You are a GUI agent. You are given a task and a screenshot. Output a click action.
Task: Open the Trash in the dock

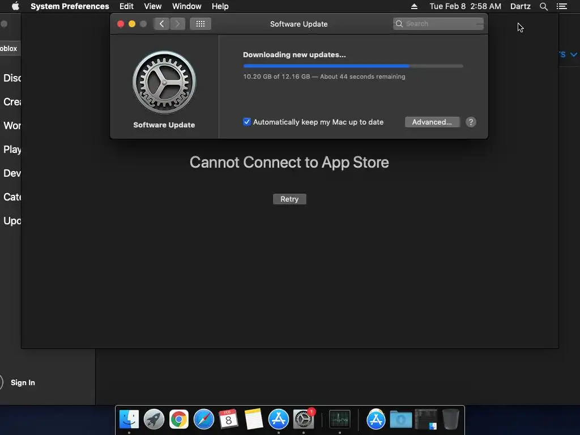[x=450, y=419]
